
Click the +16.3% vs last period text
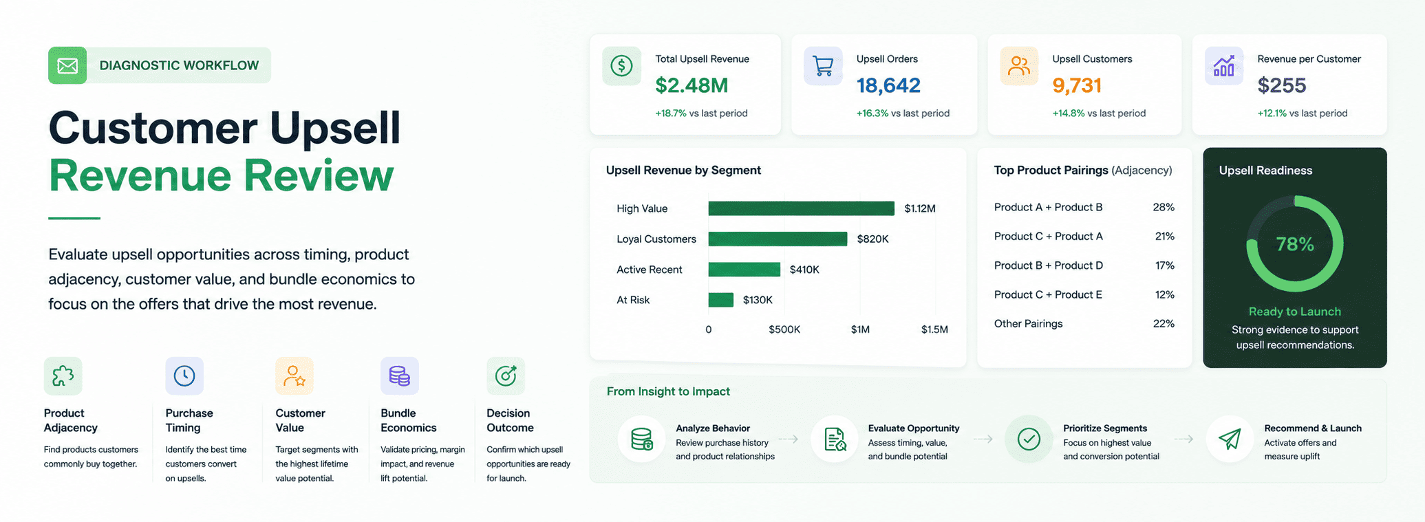[903, 113]
